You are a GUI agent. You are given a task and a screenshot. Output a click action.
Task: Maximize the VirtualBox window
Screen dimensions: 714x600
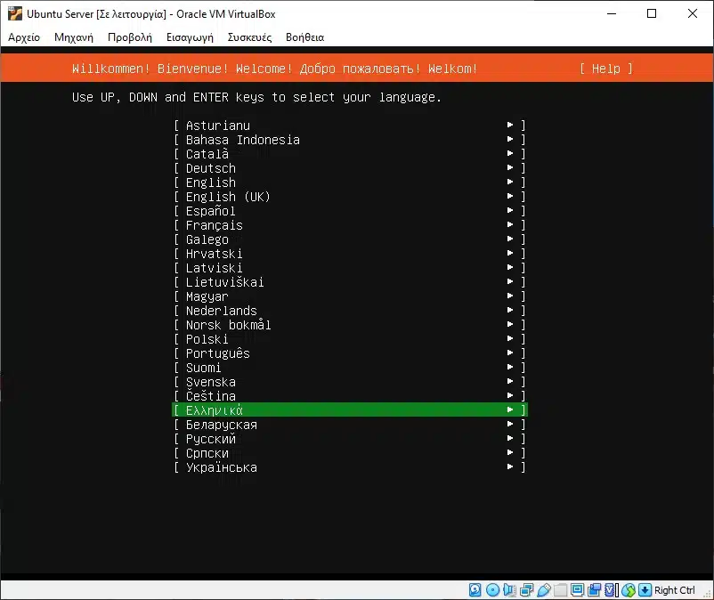click(x=652, y=13)
